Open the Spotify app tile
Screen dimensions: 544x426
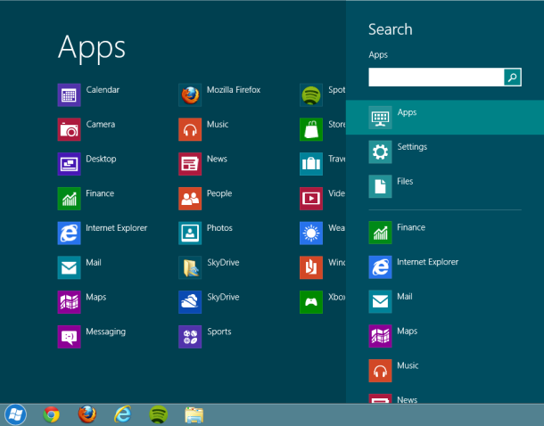coord(311,95)
